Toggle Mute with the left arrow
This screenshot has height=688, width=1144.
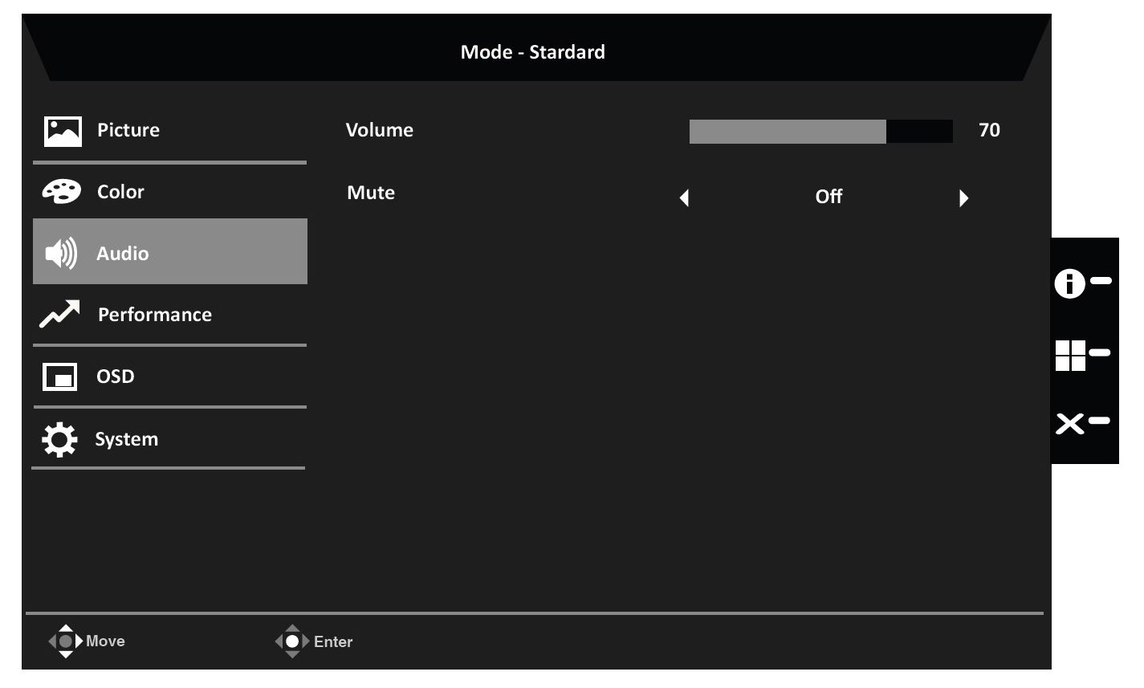(684, 197)
